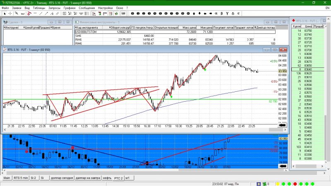Viewport: 331px width, 186px height.
Task: Pick the Fibonacci levels tool
Action: tap(65, 14)
